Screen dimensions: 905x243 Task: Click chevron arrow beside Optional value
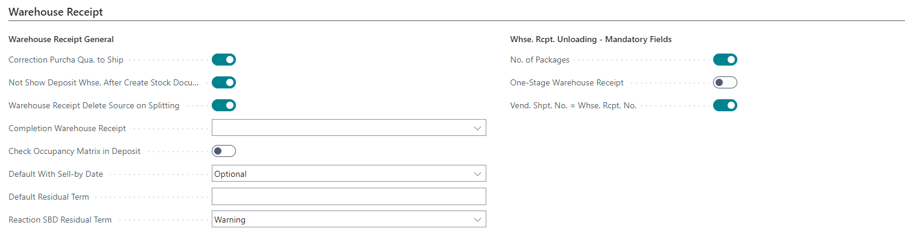[477, 174]
